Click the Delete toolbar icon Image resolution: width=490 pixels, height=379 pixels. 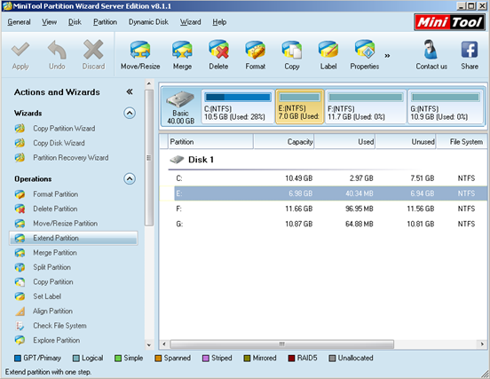tap(218, 50)
